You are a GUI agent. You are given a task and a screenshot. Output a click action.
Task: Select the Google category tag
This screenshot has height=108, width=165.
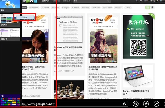pyautogui.click(x=65, y=8)
